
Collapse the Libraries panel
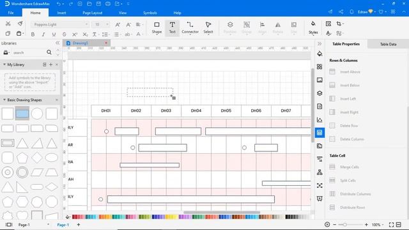(58, 43)
